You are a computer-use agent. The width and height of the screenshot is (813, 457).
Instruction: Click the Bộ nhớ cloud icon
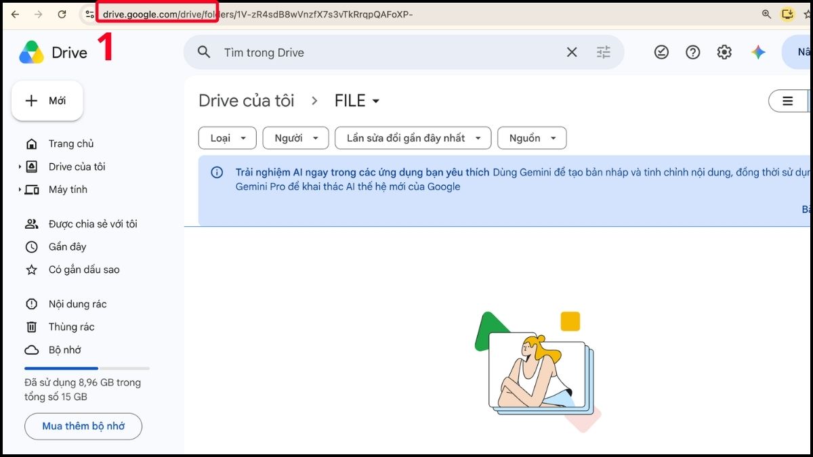(31, 350)
